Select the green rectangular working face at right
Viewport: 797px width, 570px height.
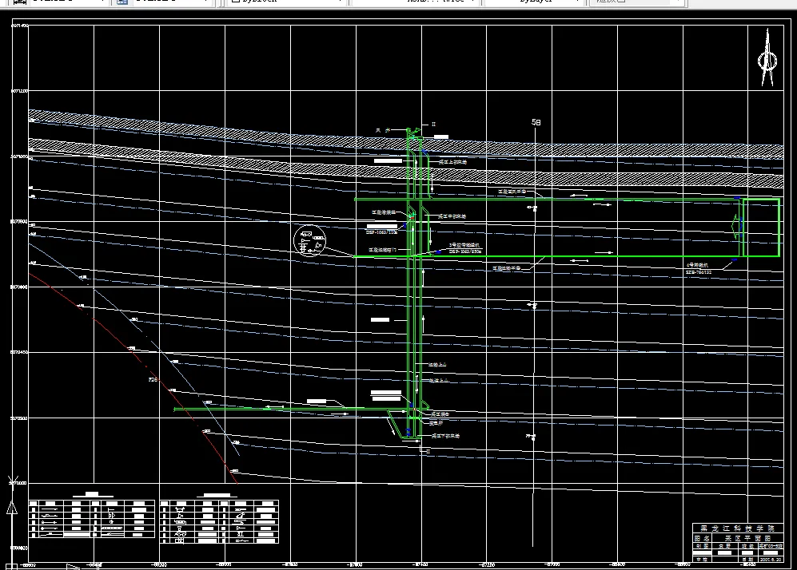pyautogui.click(x=761, y=228)
